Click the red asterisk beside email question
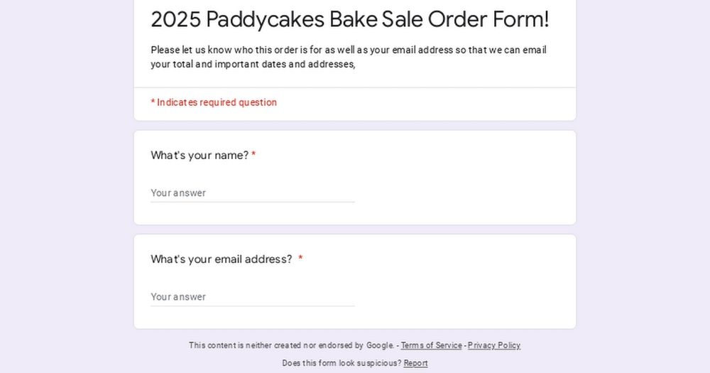710x373 pixels. click(300, 259)
